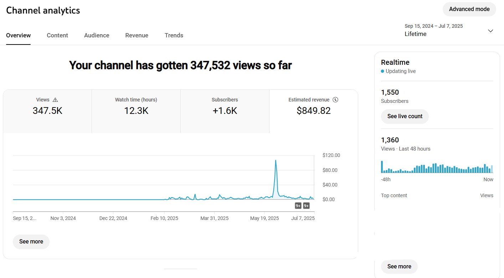Select the Trends tab
Image resolution: width=504 pixels, height=278 pixels.
pos(174,35)
